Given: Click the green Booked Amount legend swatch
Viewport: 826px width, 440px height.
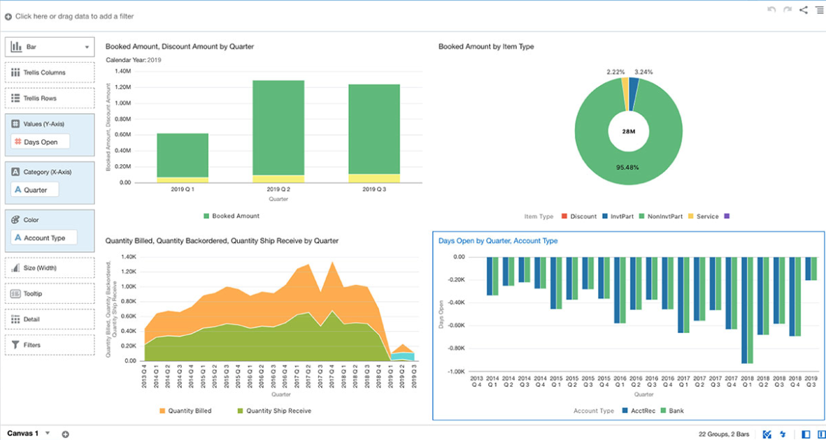Looking at the screenshot, I should pos(206,216).
